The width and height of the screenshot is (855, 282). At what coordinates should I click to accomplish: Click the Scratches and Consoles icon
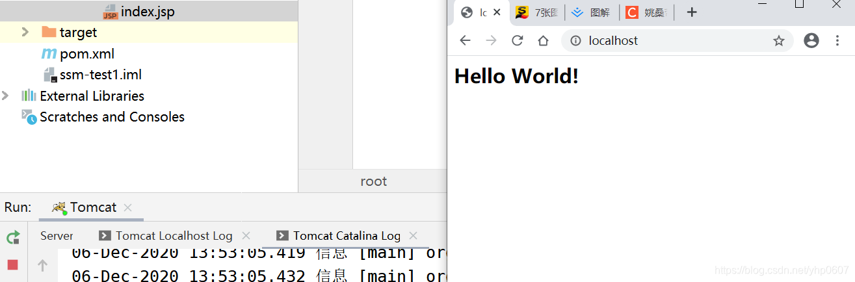point(29,117)
